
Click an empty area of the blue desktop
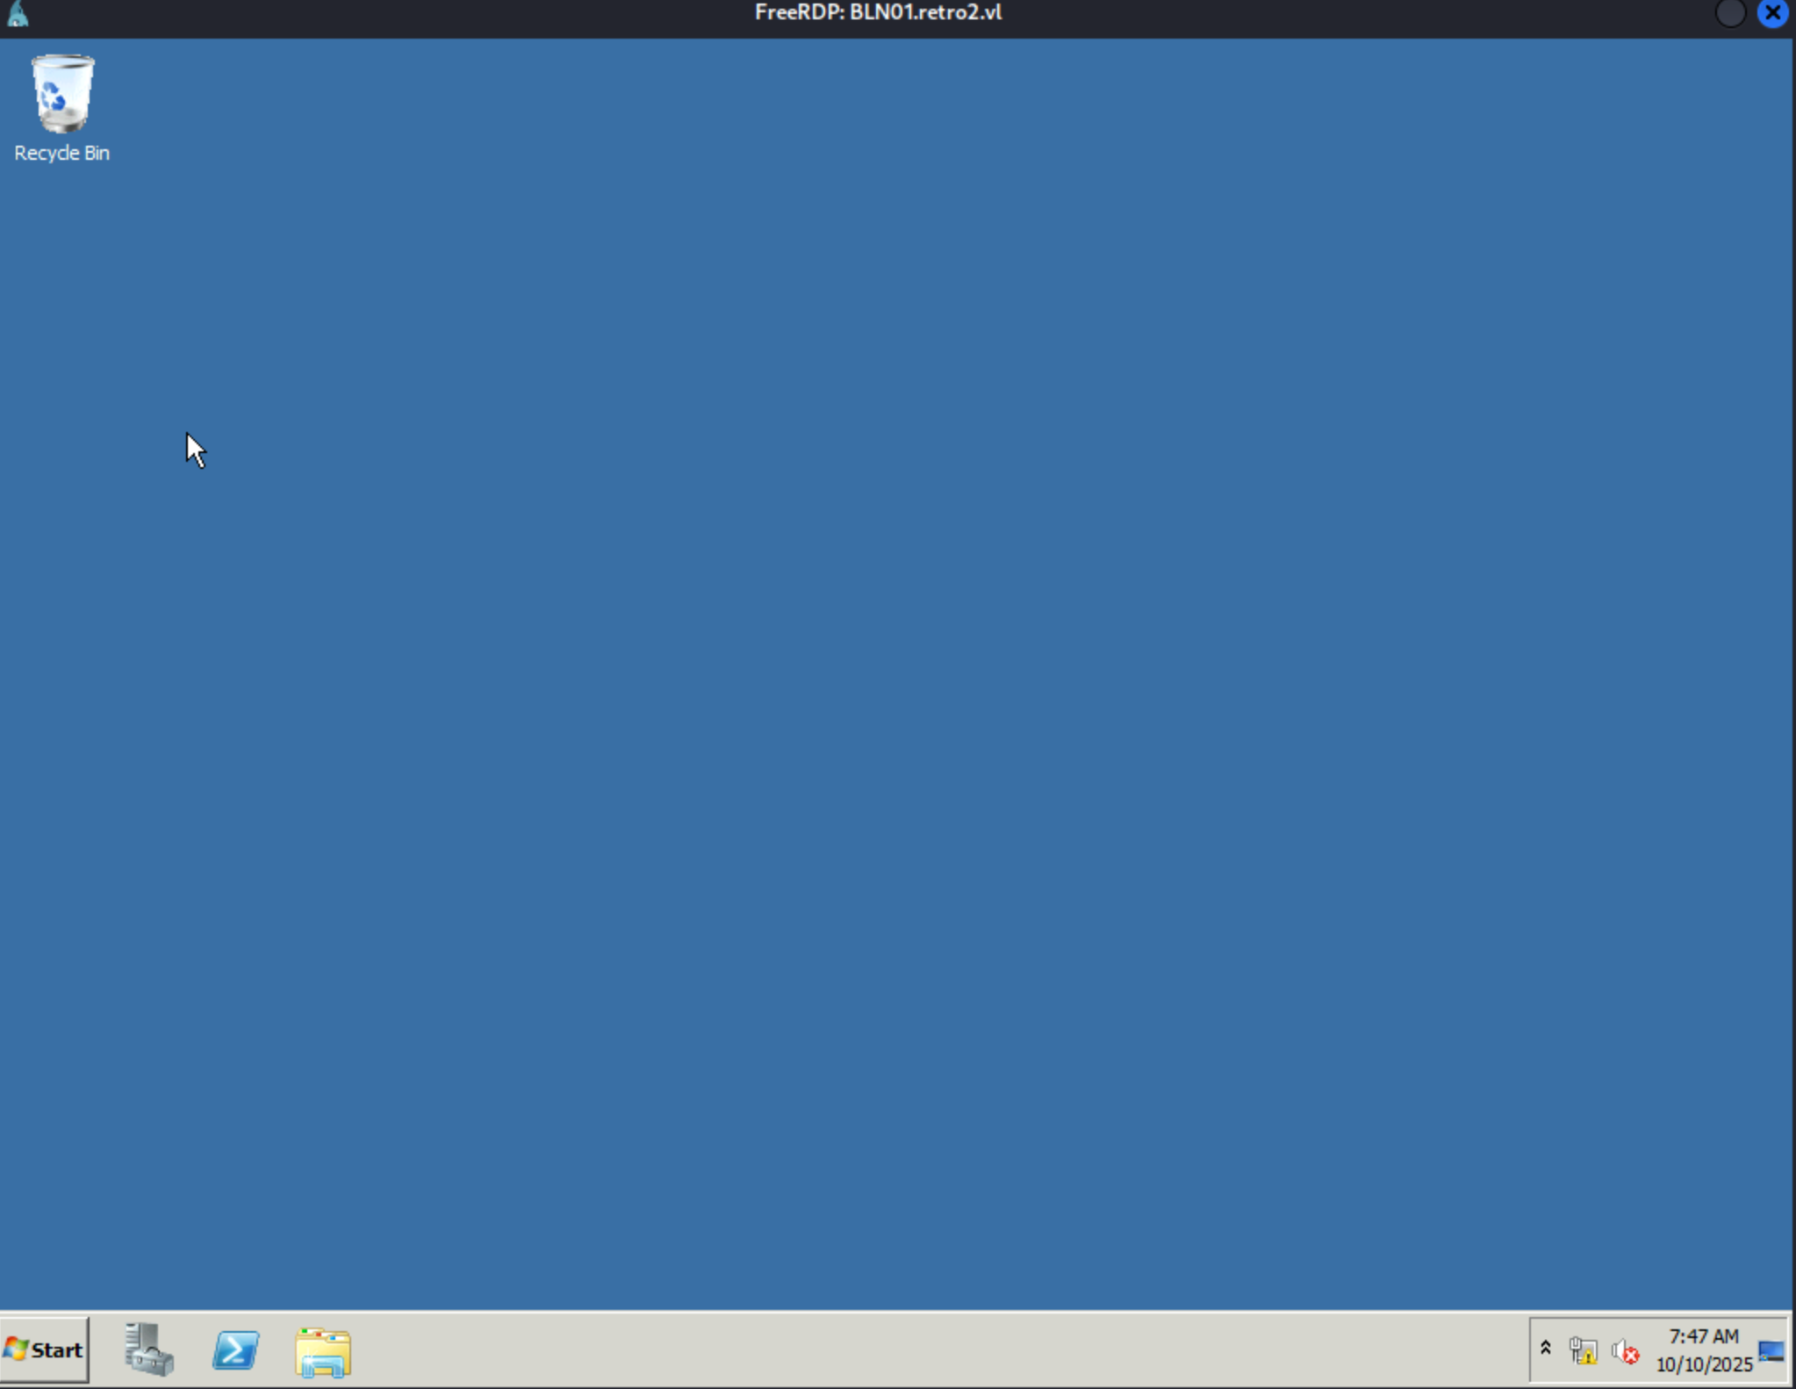pyautogui.click(x=878, y=659)
